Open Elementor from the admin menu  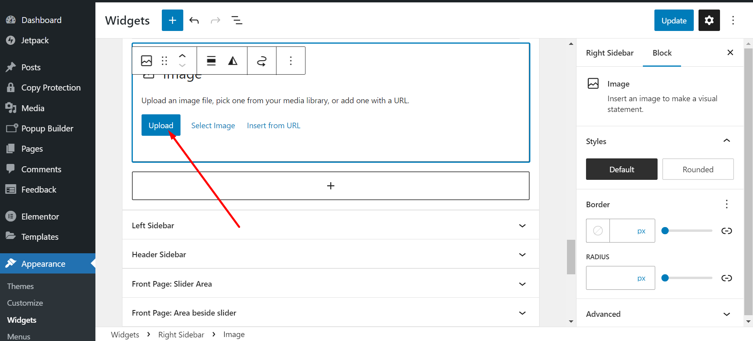click(40, 216)
